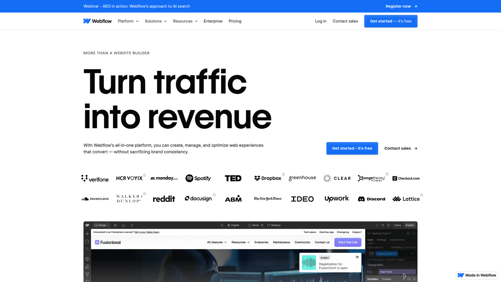The width and height of the screenshot is (501, 282).
Task: Click the info icon next to Lattice
Action: [421, 195]
